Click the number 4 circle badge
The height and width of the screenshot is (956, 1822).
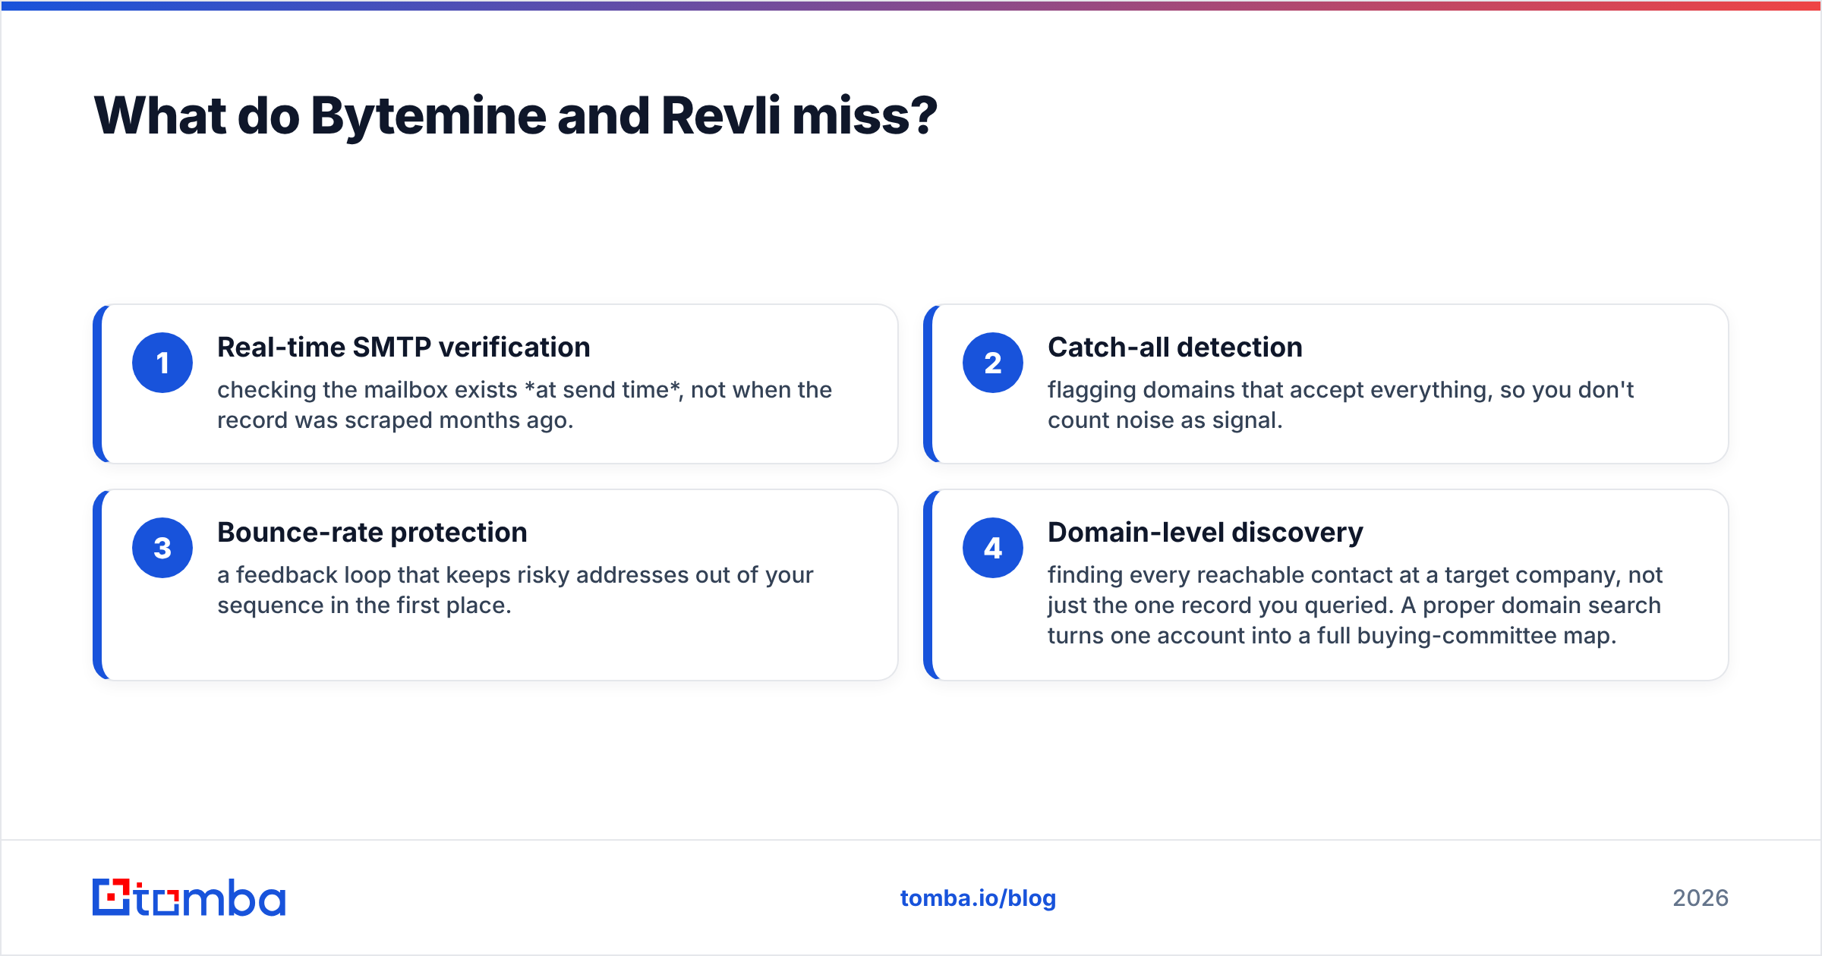point(993,548)
